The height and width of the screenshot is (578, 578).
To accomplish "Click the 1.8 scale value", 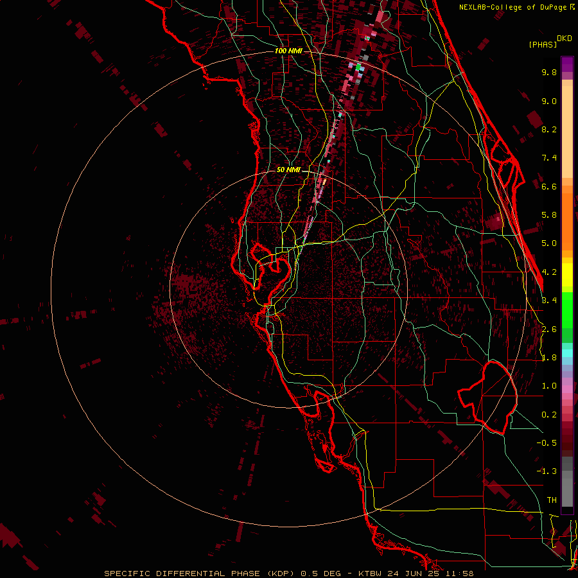I will (549, 358).
